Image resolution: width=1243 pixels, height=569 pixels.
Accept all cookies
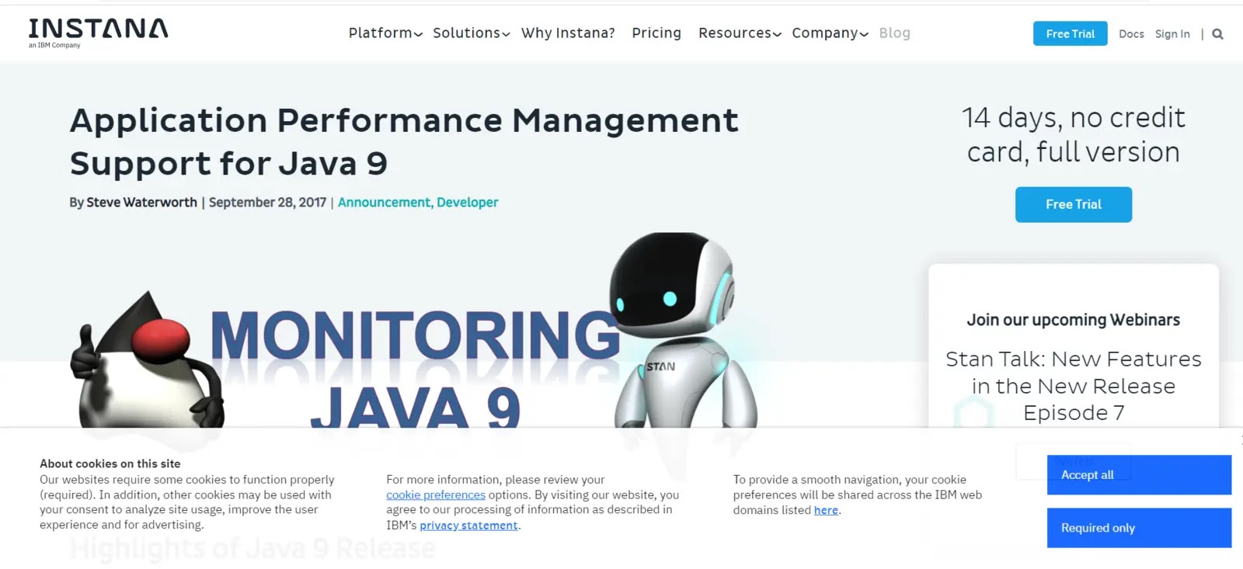[1139, 474]
